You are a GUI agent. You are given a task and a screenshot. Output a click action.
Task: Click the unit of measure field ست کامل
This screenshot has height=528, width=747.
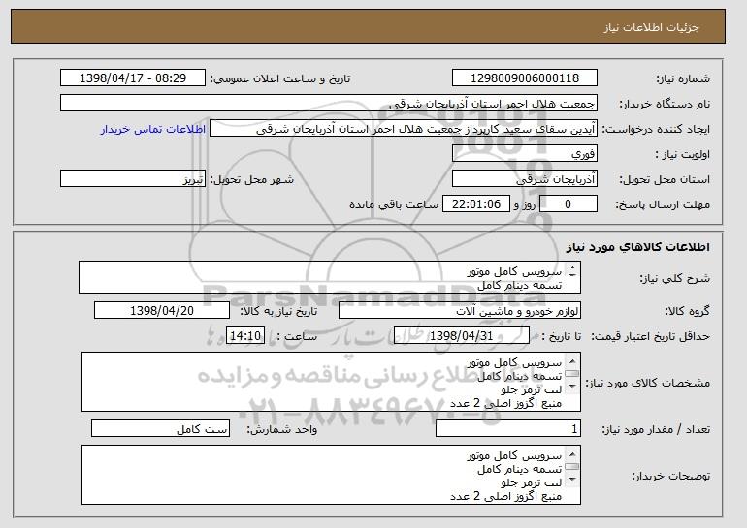160,429
